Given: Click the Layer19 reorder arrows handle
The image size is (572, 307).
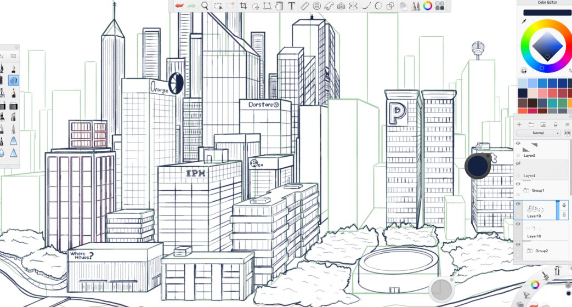Looking at the screenshot, I should [564, 205].
